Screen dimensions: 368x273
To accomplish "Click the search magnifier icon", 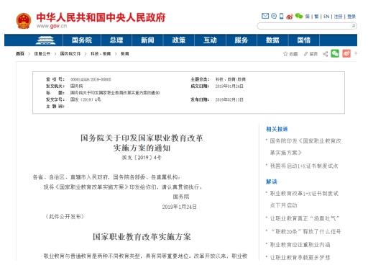I will [x=354, y=26].
